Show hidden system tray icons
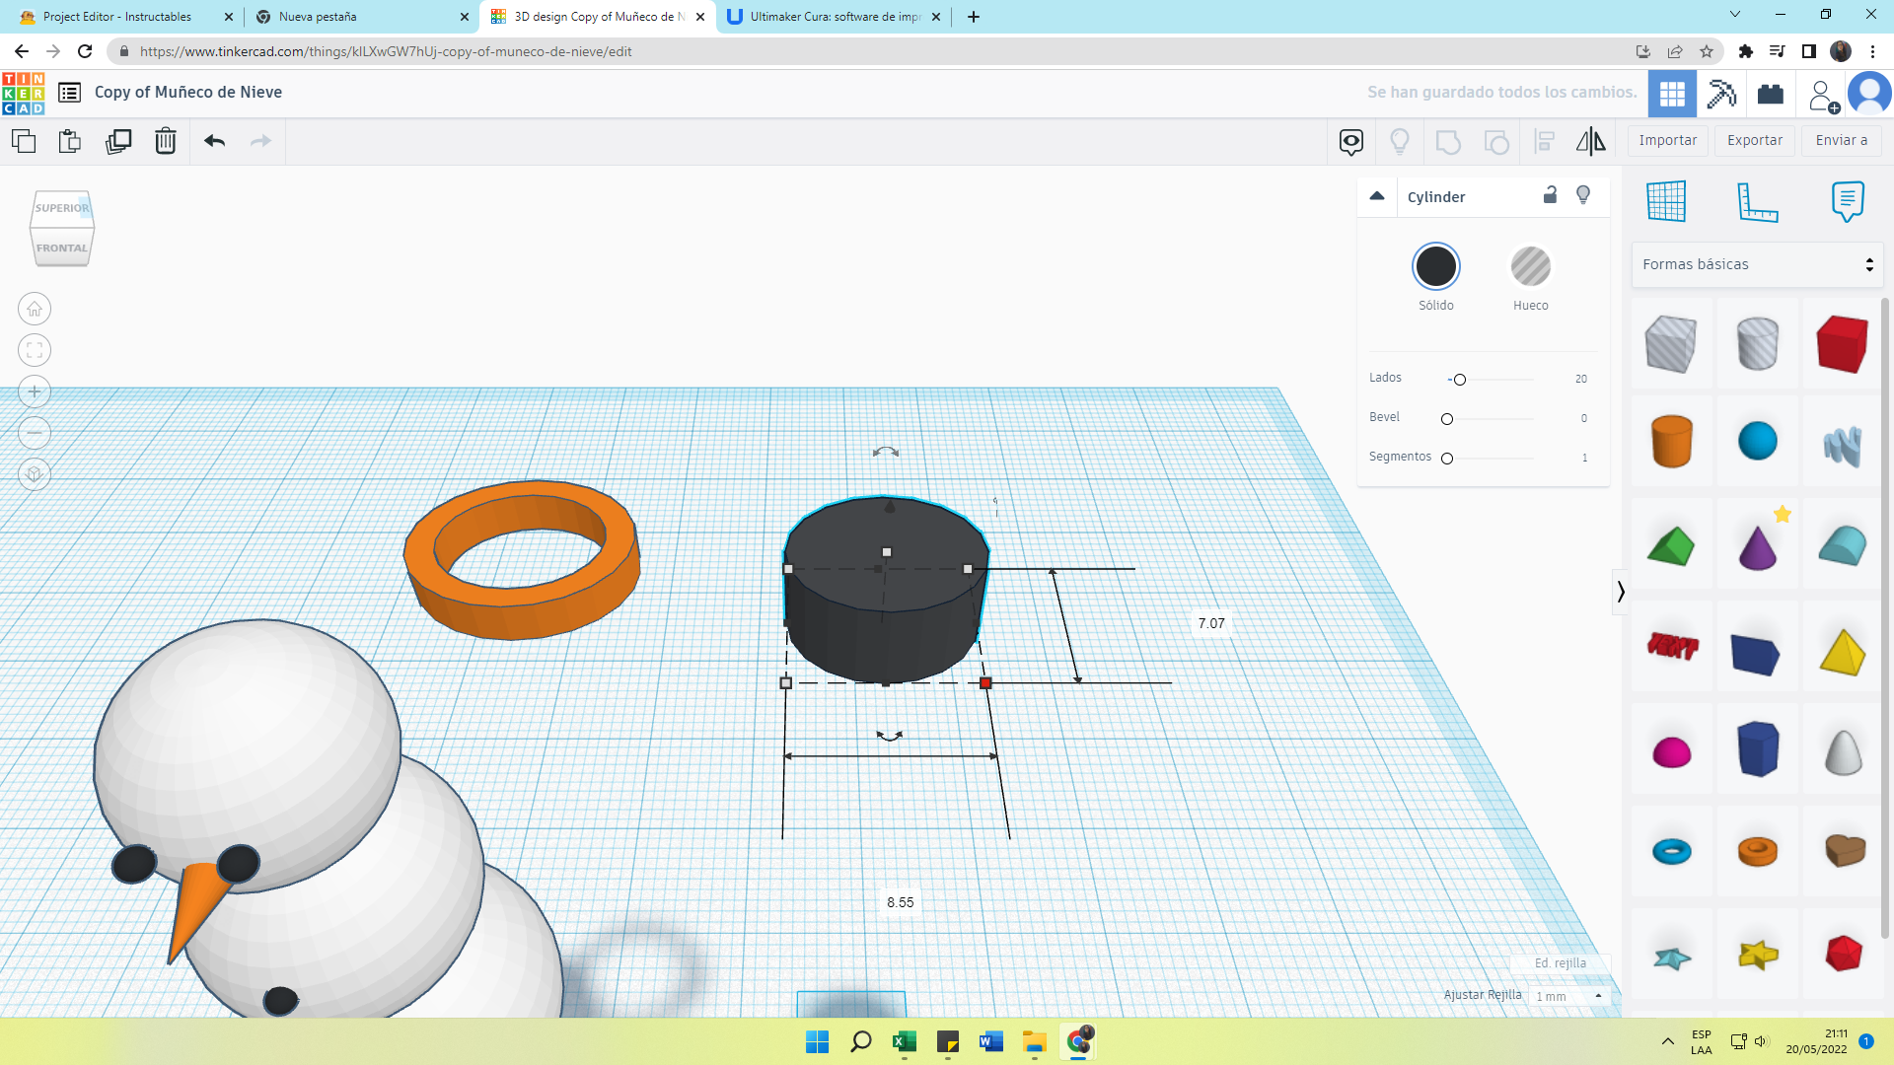Screen dimensions: 1894x1065 [1667, 1041]
